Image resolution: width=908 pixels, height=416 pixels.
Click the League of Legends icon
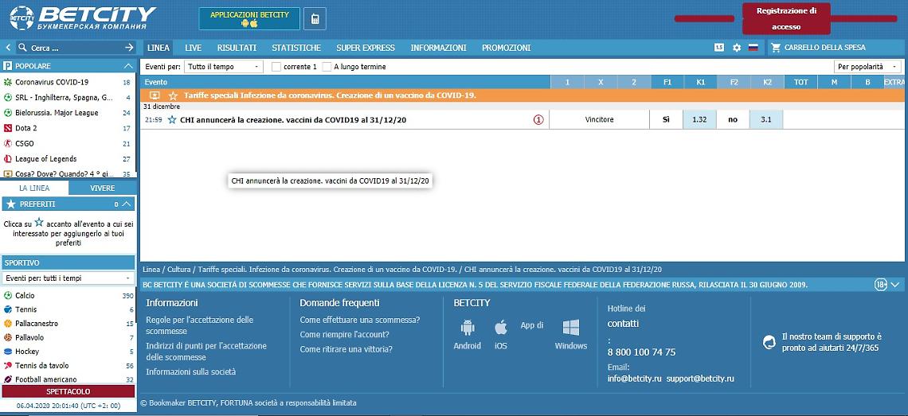[x=7, y=158]
